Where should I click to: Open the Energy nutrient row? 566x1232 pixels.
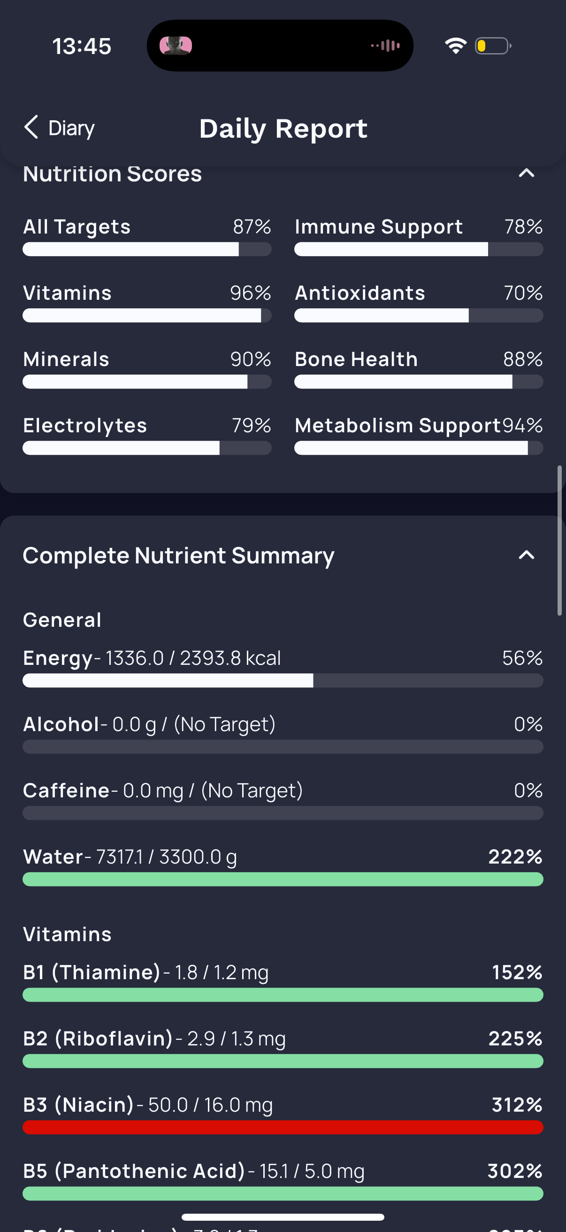(283, 667)
